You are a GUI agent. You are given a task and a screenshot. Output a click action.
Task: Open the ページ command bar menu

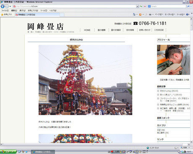click(159, 15)
